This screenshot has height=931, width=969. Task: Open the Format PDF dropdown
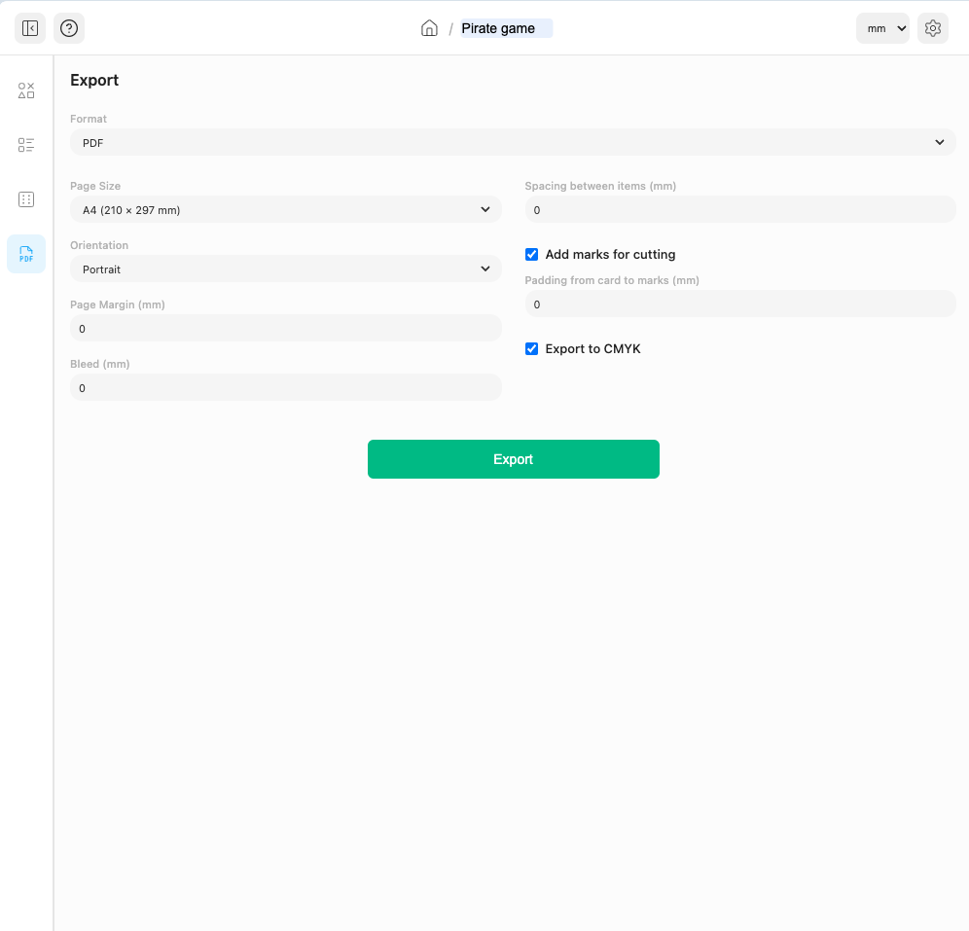point(513,143)
